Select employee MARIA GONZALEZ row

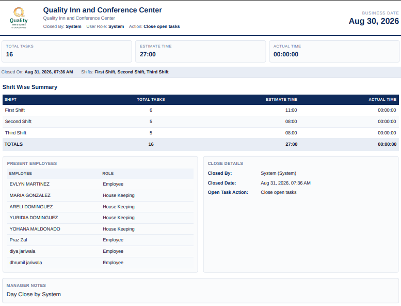[x=100, y=195]
